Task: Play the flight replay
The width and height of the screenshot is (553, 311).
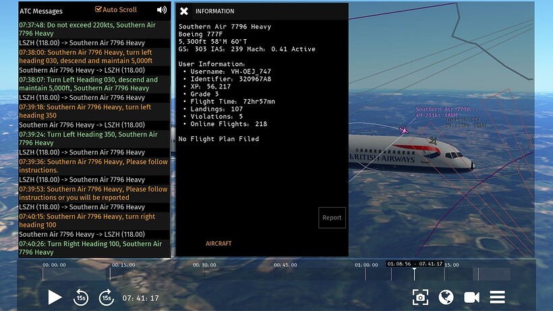Action: pos(55,298)
